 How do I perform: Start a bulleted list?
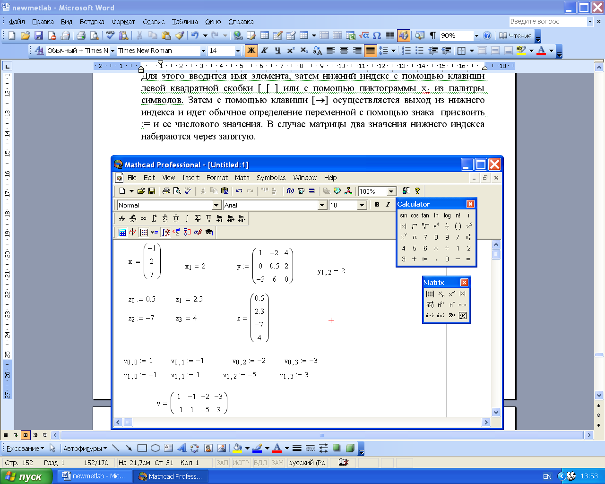point(419,51)
